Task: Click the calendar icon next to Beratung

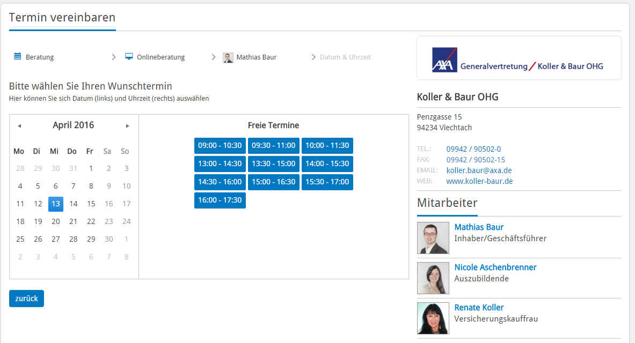Action: point(18,56)
